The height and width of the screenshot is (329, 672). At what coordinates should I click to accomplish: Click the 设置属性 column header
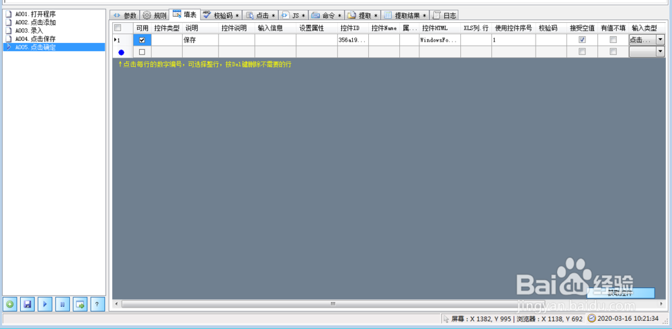tap(317, 28)
